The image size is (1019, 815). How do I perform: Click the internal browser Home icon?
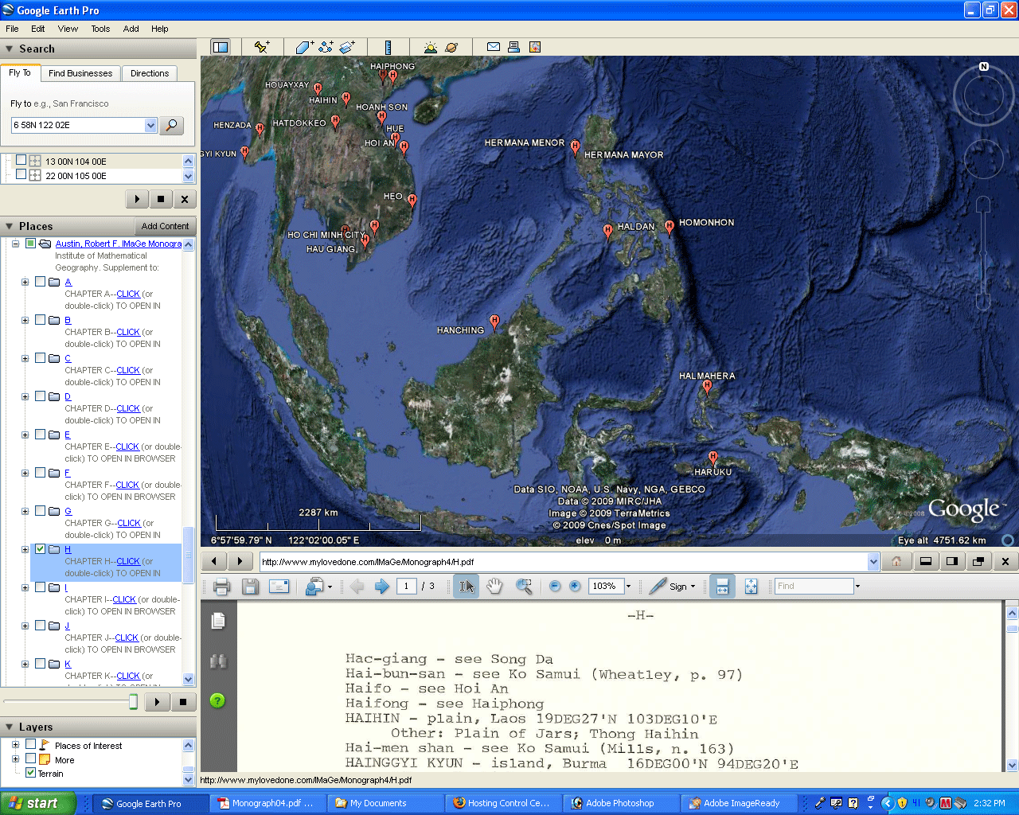(896, 561)
